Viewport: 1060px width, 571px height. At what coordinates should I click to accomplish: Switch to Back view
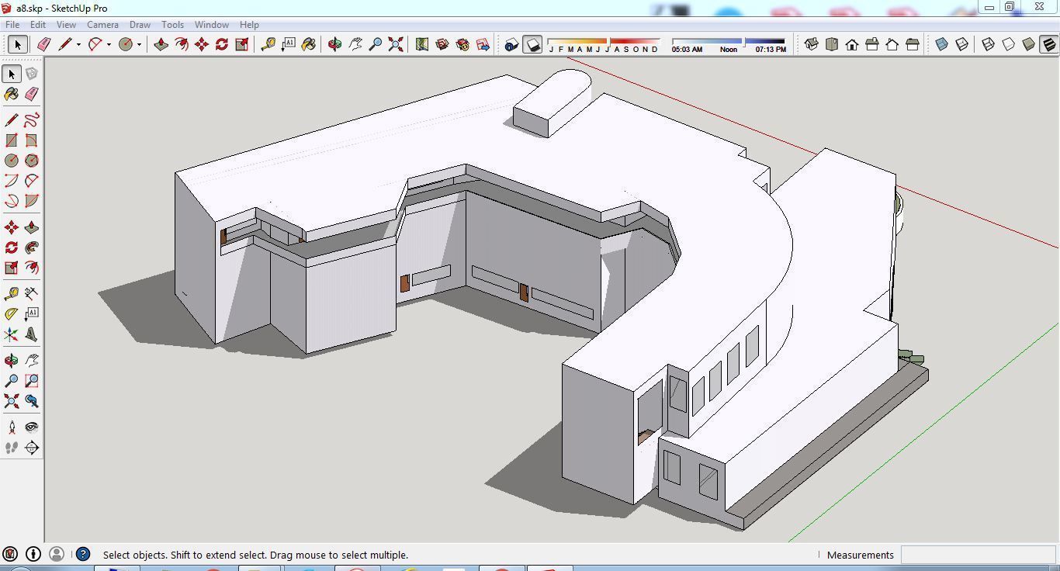(892, 44)
